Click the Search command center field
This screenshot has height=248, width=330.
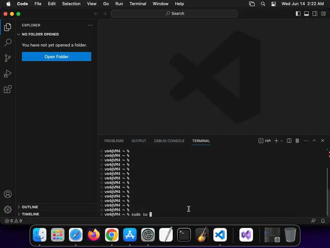pyautogui.click(x=174, y=14)
